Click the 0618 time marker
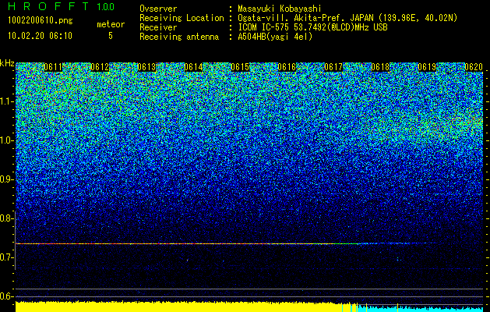The image size is (490, 312). coord(380,67)
